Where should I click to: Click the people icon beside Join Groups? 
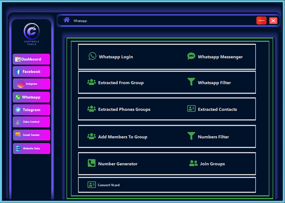[x=193, y=163]
